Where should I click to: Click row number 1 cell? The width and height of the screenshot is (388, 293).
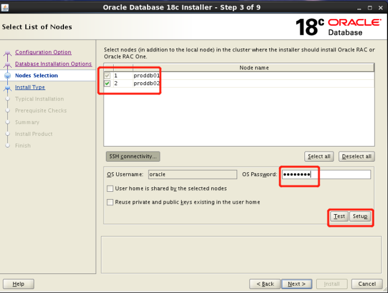[x=123, y=75]
